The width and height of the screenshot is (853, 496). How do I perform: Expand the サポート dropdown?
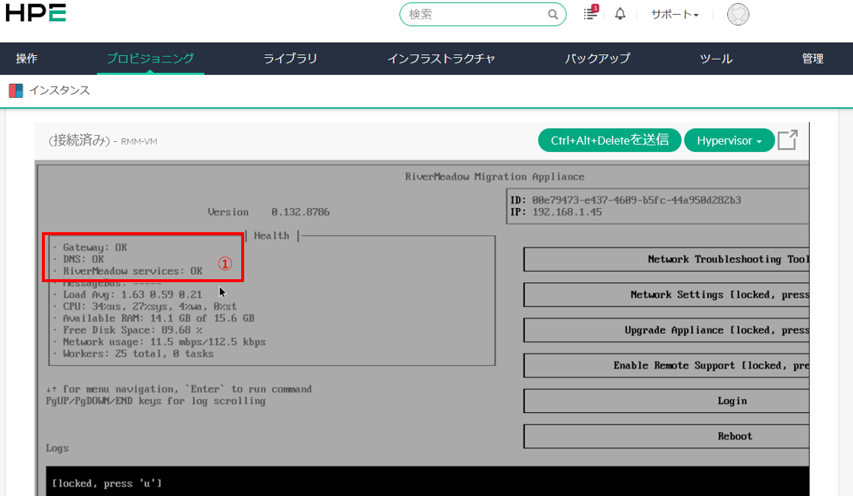pyautogui.click(x=674, y=15)
